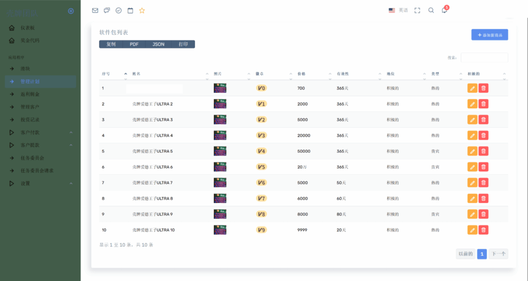The image size is (528, 281).
Task: Open the search magnifier icon in header
Action: [431, 10]
